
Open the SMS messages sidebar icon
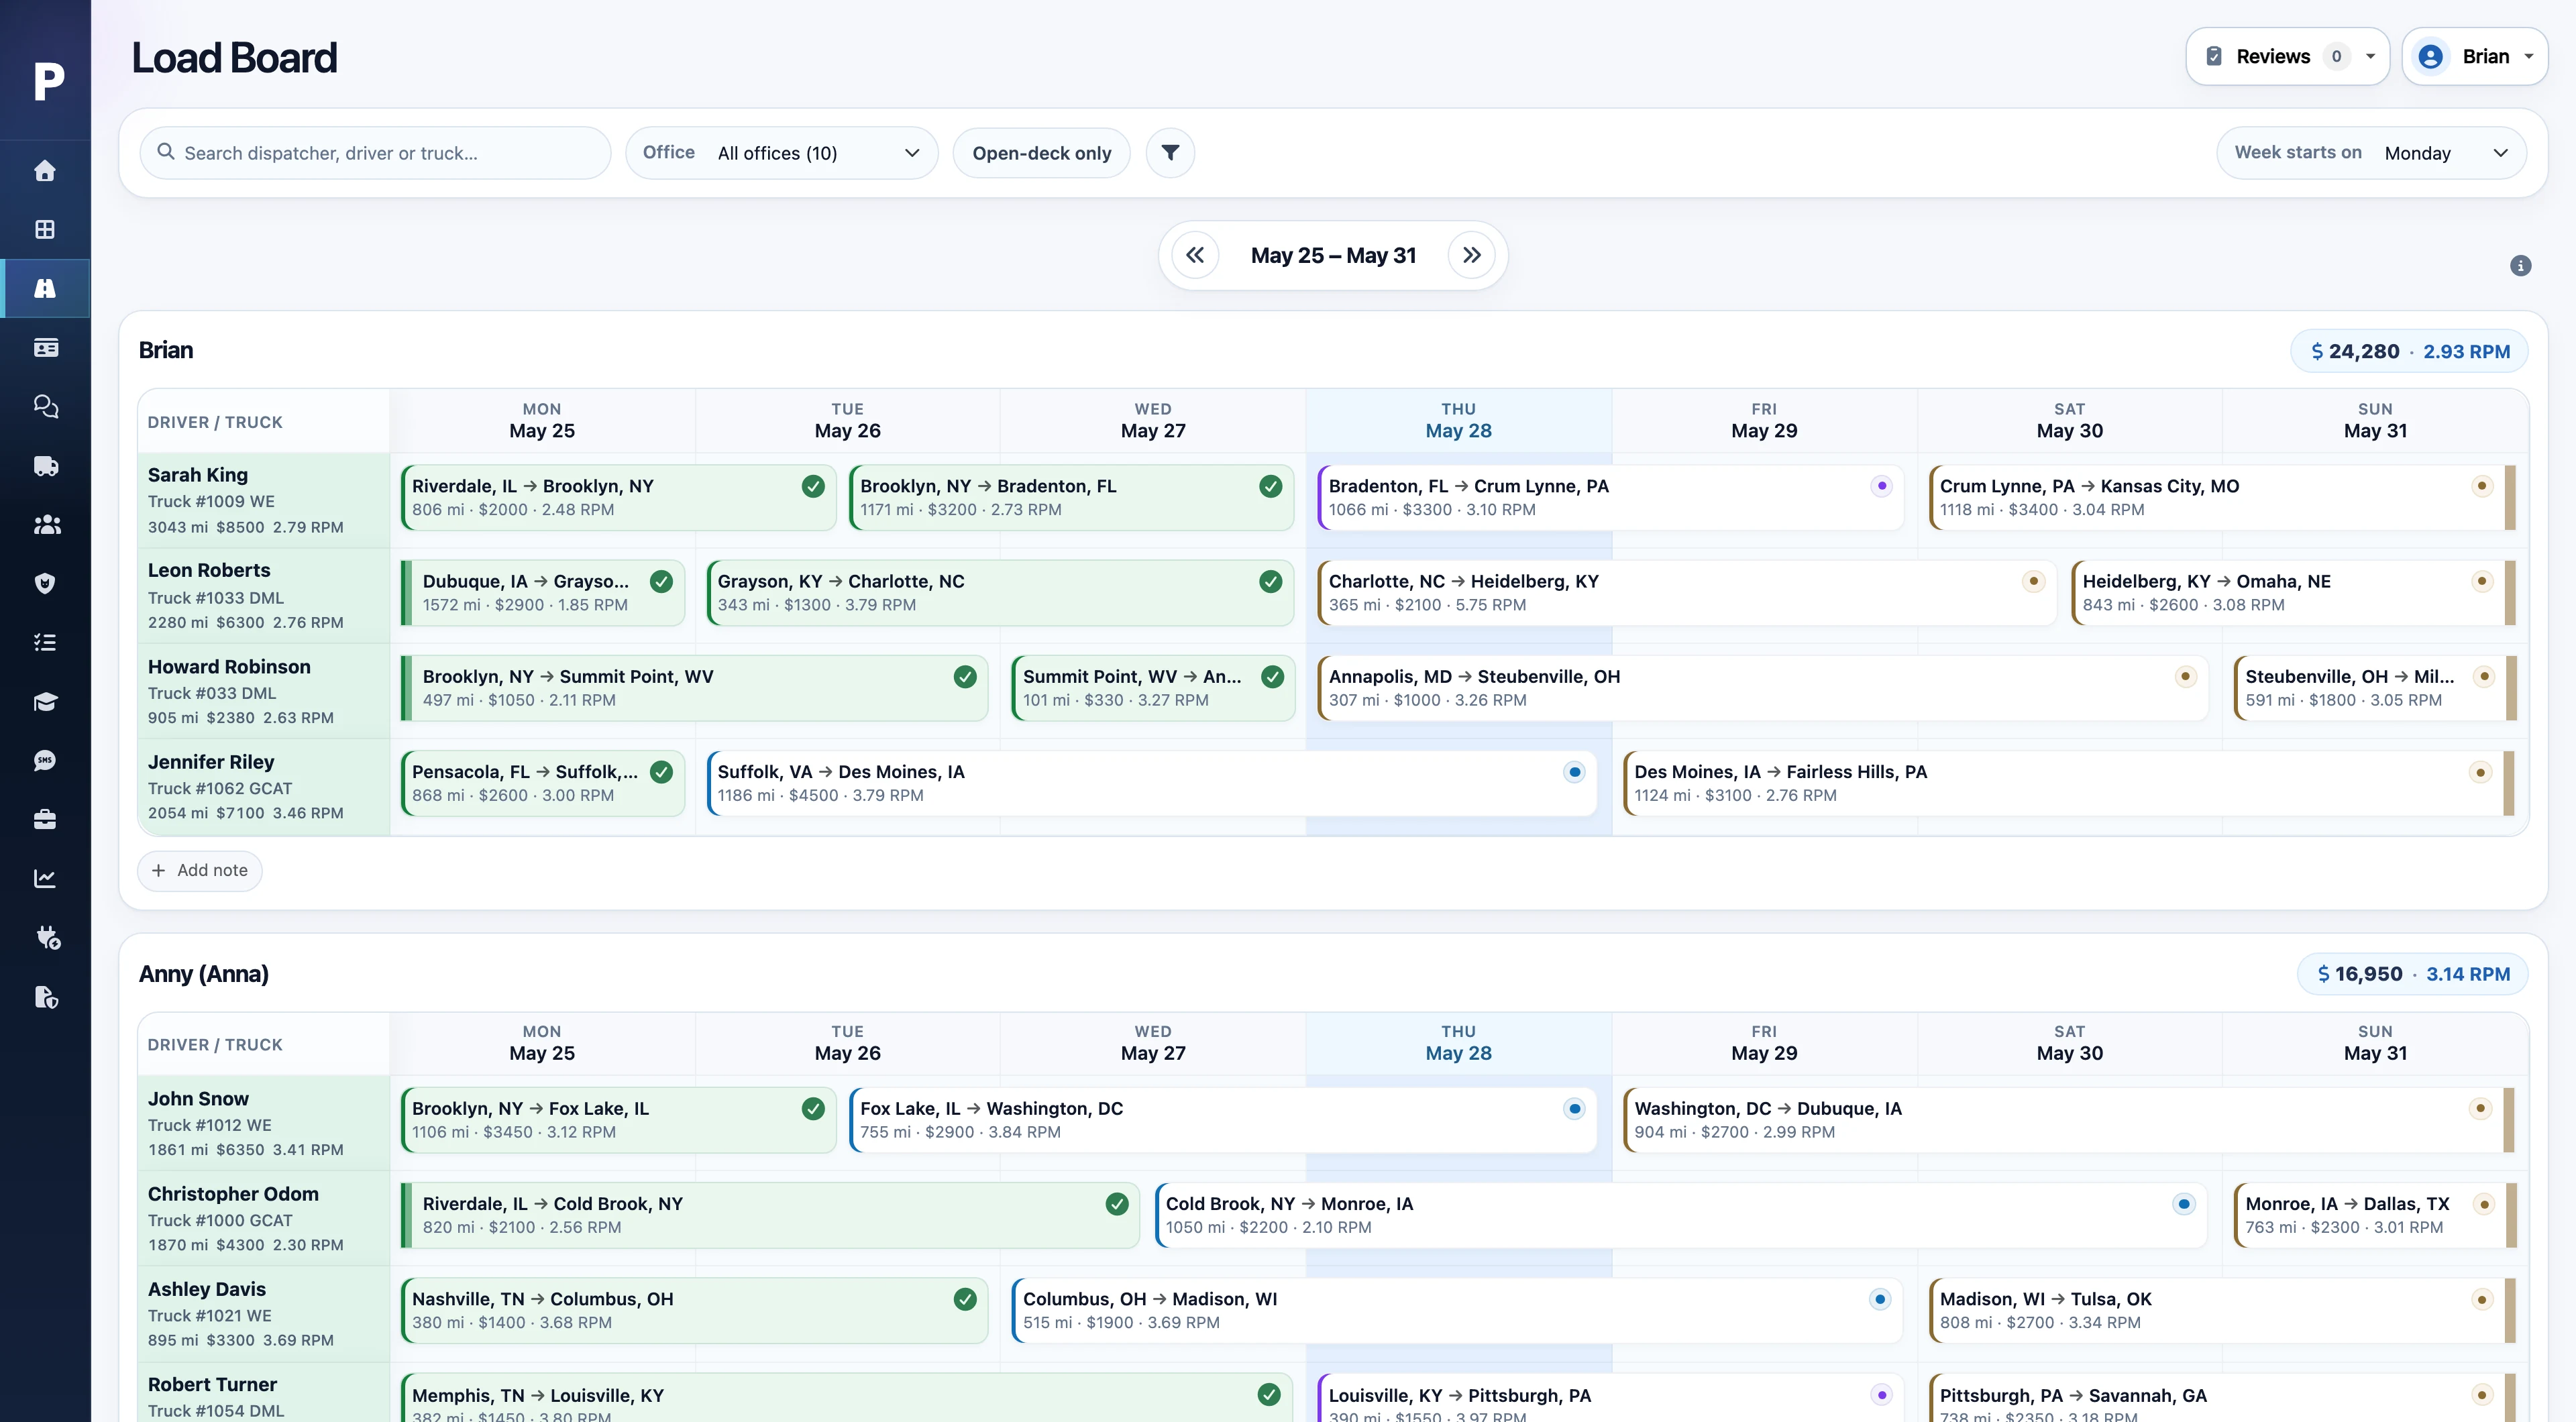coord(45,761)
